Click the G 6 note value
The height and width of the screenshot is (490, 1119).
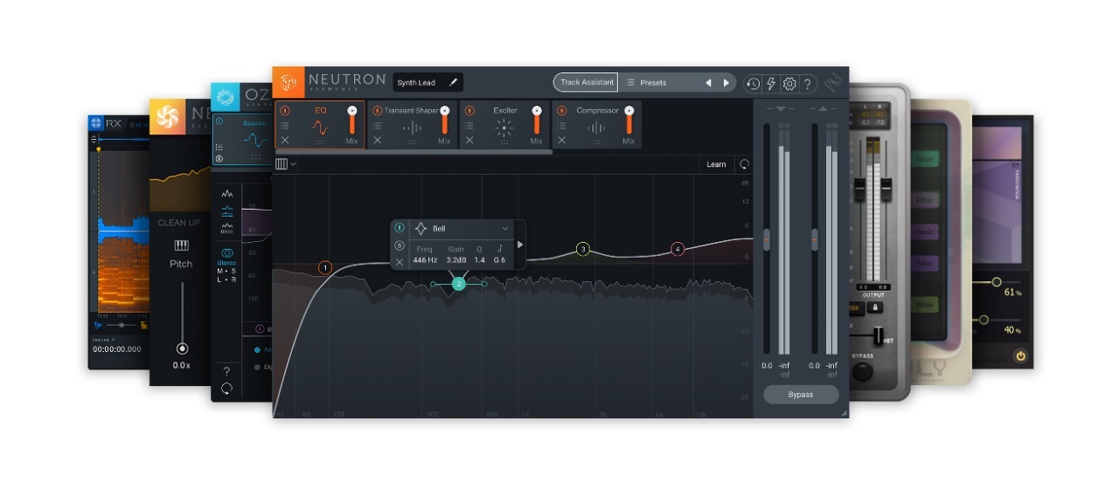click(499, 260)
